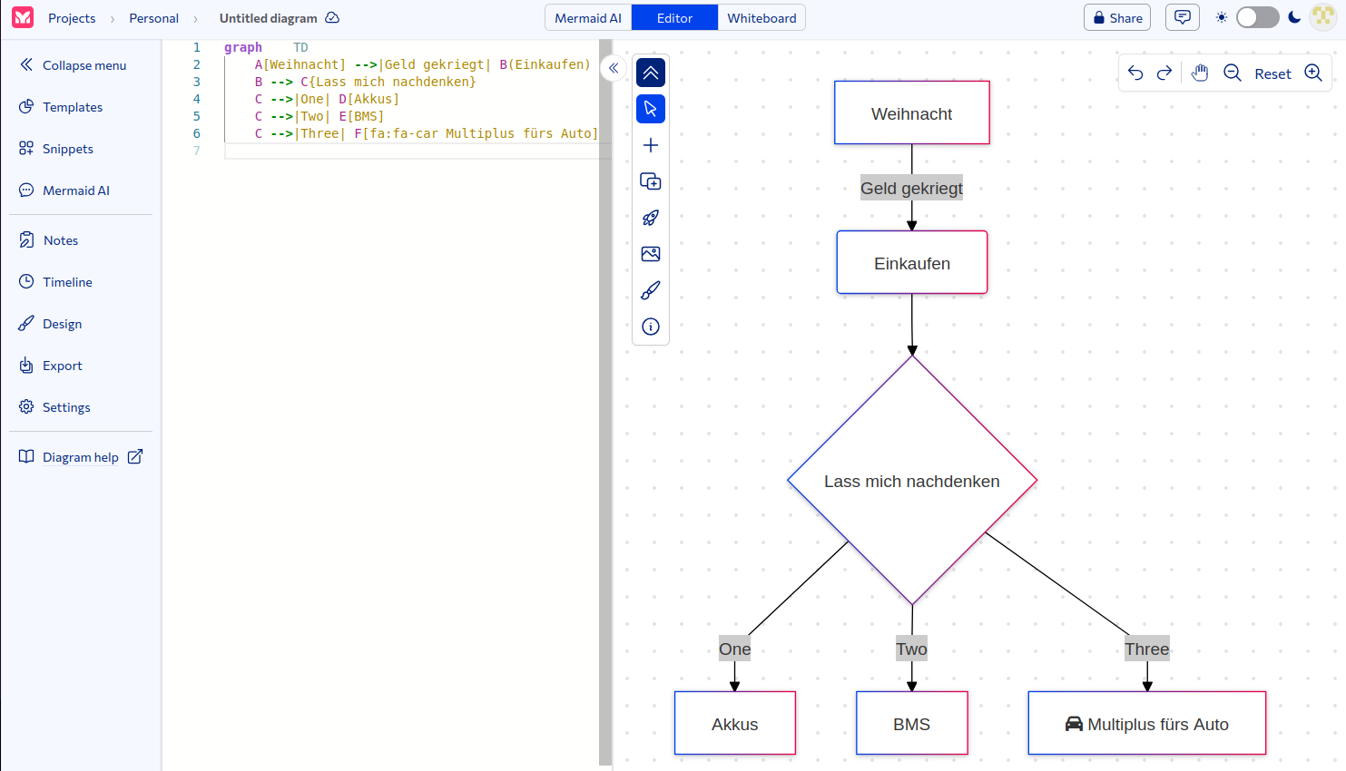Collapse the code editor panel

pyautogui.click(x=614, y=68)
